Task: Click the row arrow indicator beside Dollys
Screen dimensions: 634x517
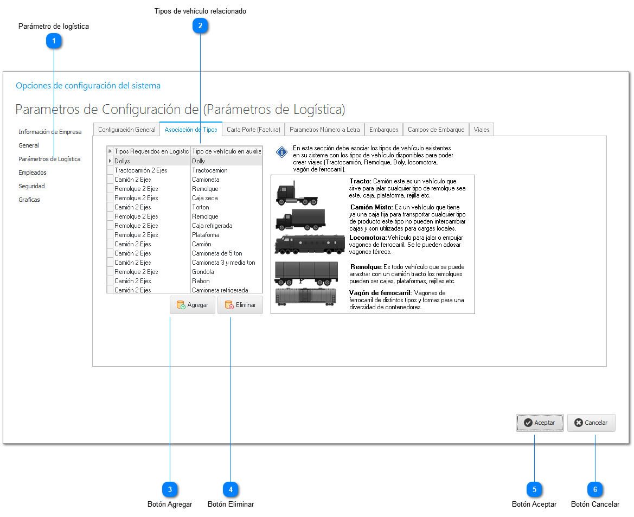Action: [110, 161]
